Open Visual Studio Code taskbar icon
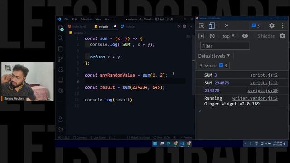This screenshot has height=163, width=290. [x=182, y=144]
